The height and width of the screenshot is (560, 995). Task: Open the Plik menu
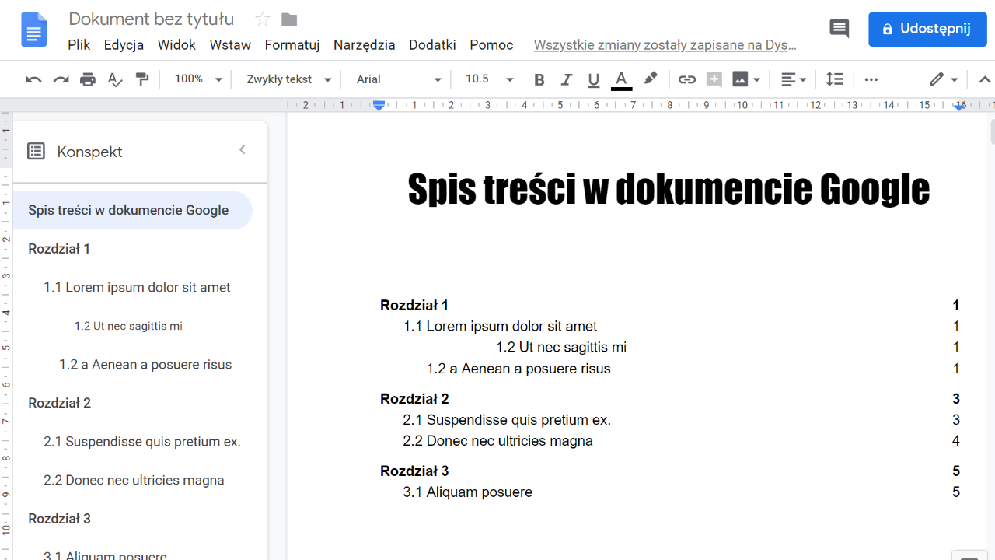click(x=79, y=45)
